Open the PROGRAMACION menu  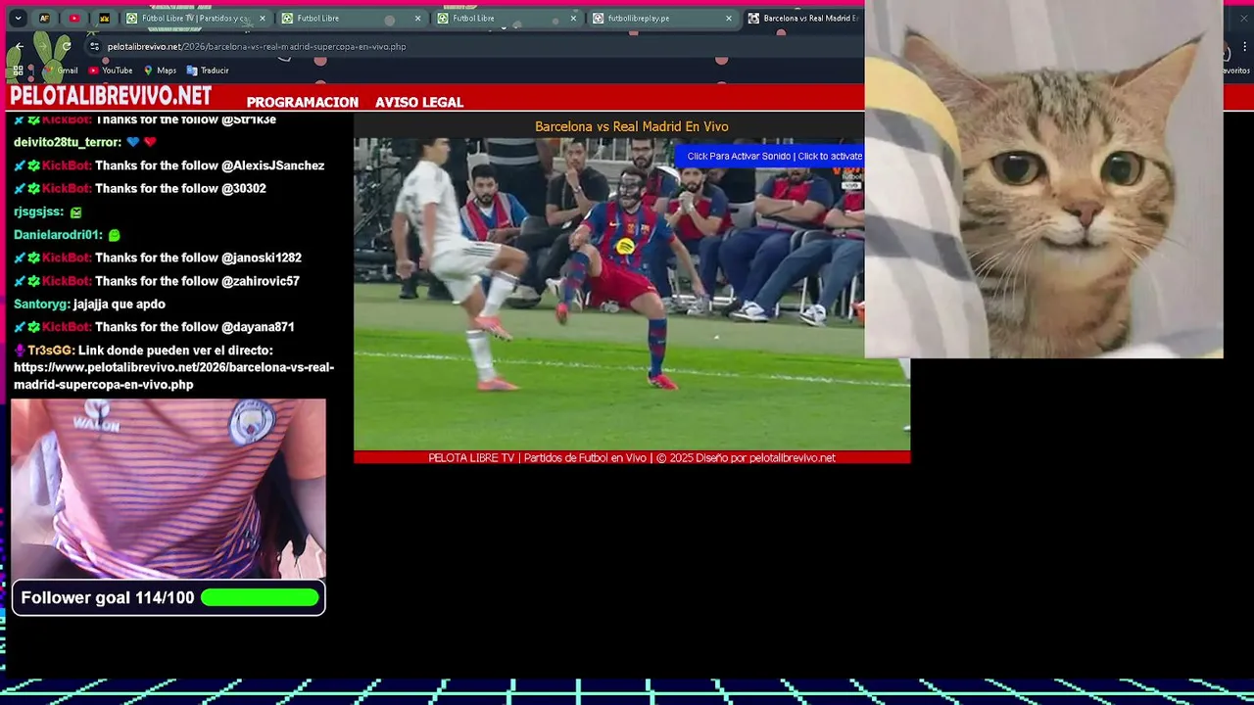[x=303, y=102]
